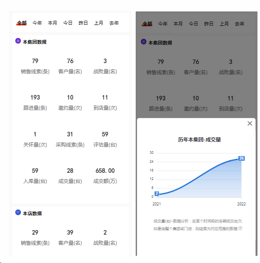Screen dimensions: 260x263
Task: Select the 全部 tab in left panel
Action: pos(22,23)
